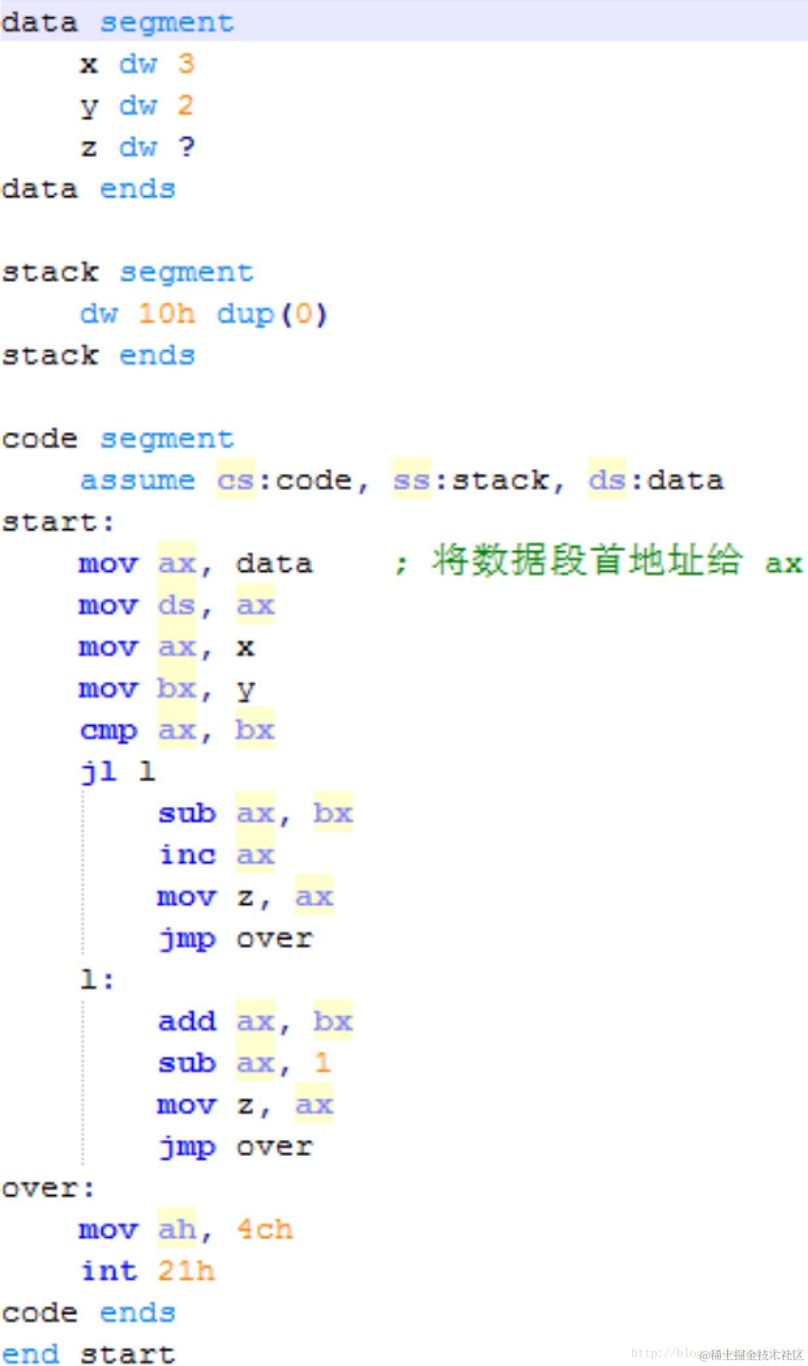Click the 'start:' label
Viewport: 808px width, 1366px height.
(58, 522)
